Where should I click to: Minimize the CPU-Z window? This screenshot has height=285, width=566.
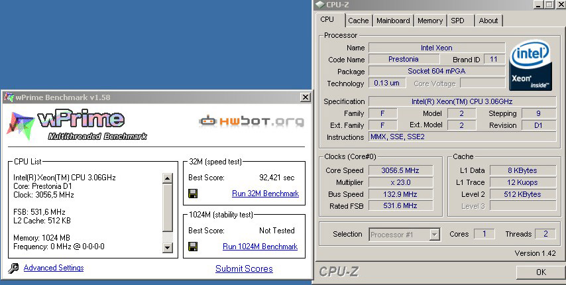click(x=539, y=5)
